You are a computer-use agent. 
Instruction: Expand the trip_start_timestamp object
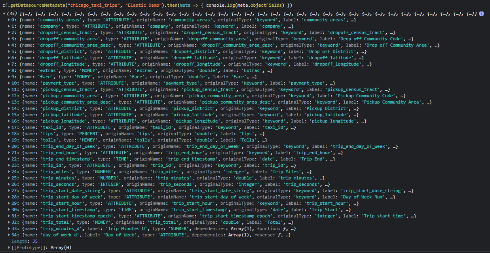pos(9,209)
